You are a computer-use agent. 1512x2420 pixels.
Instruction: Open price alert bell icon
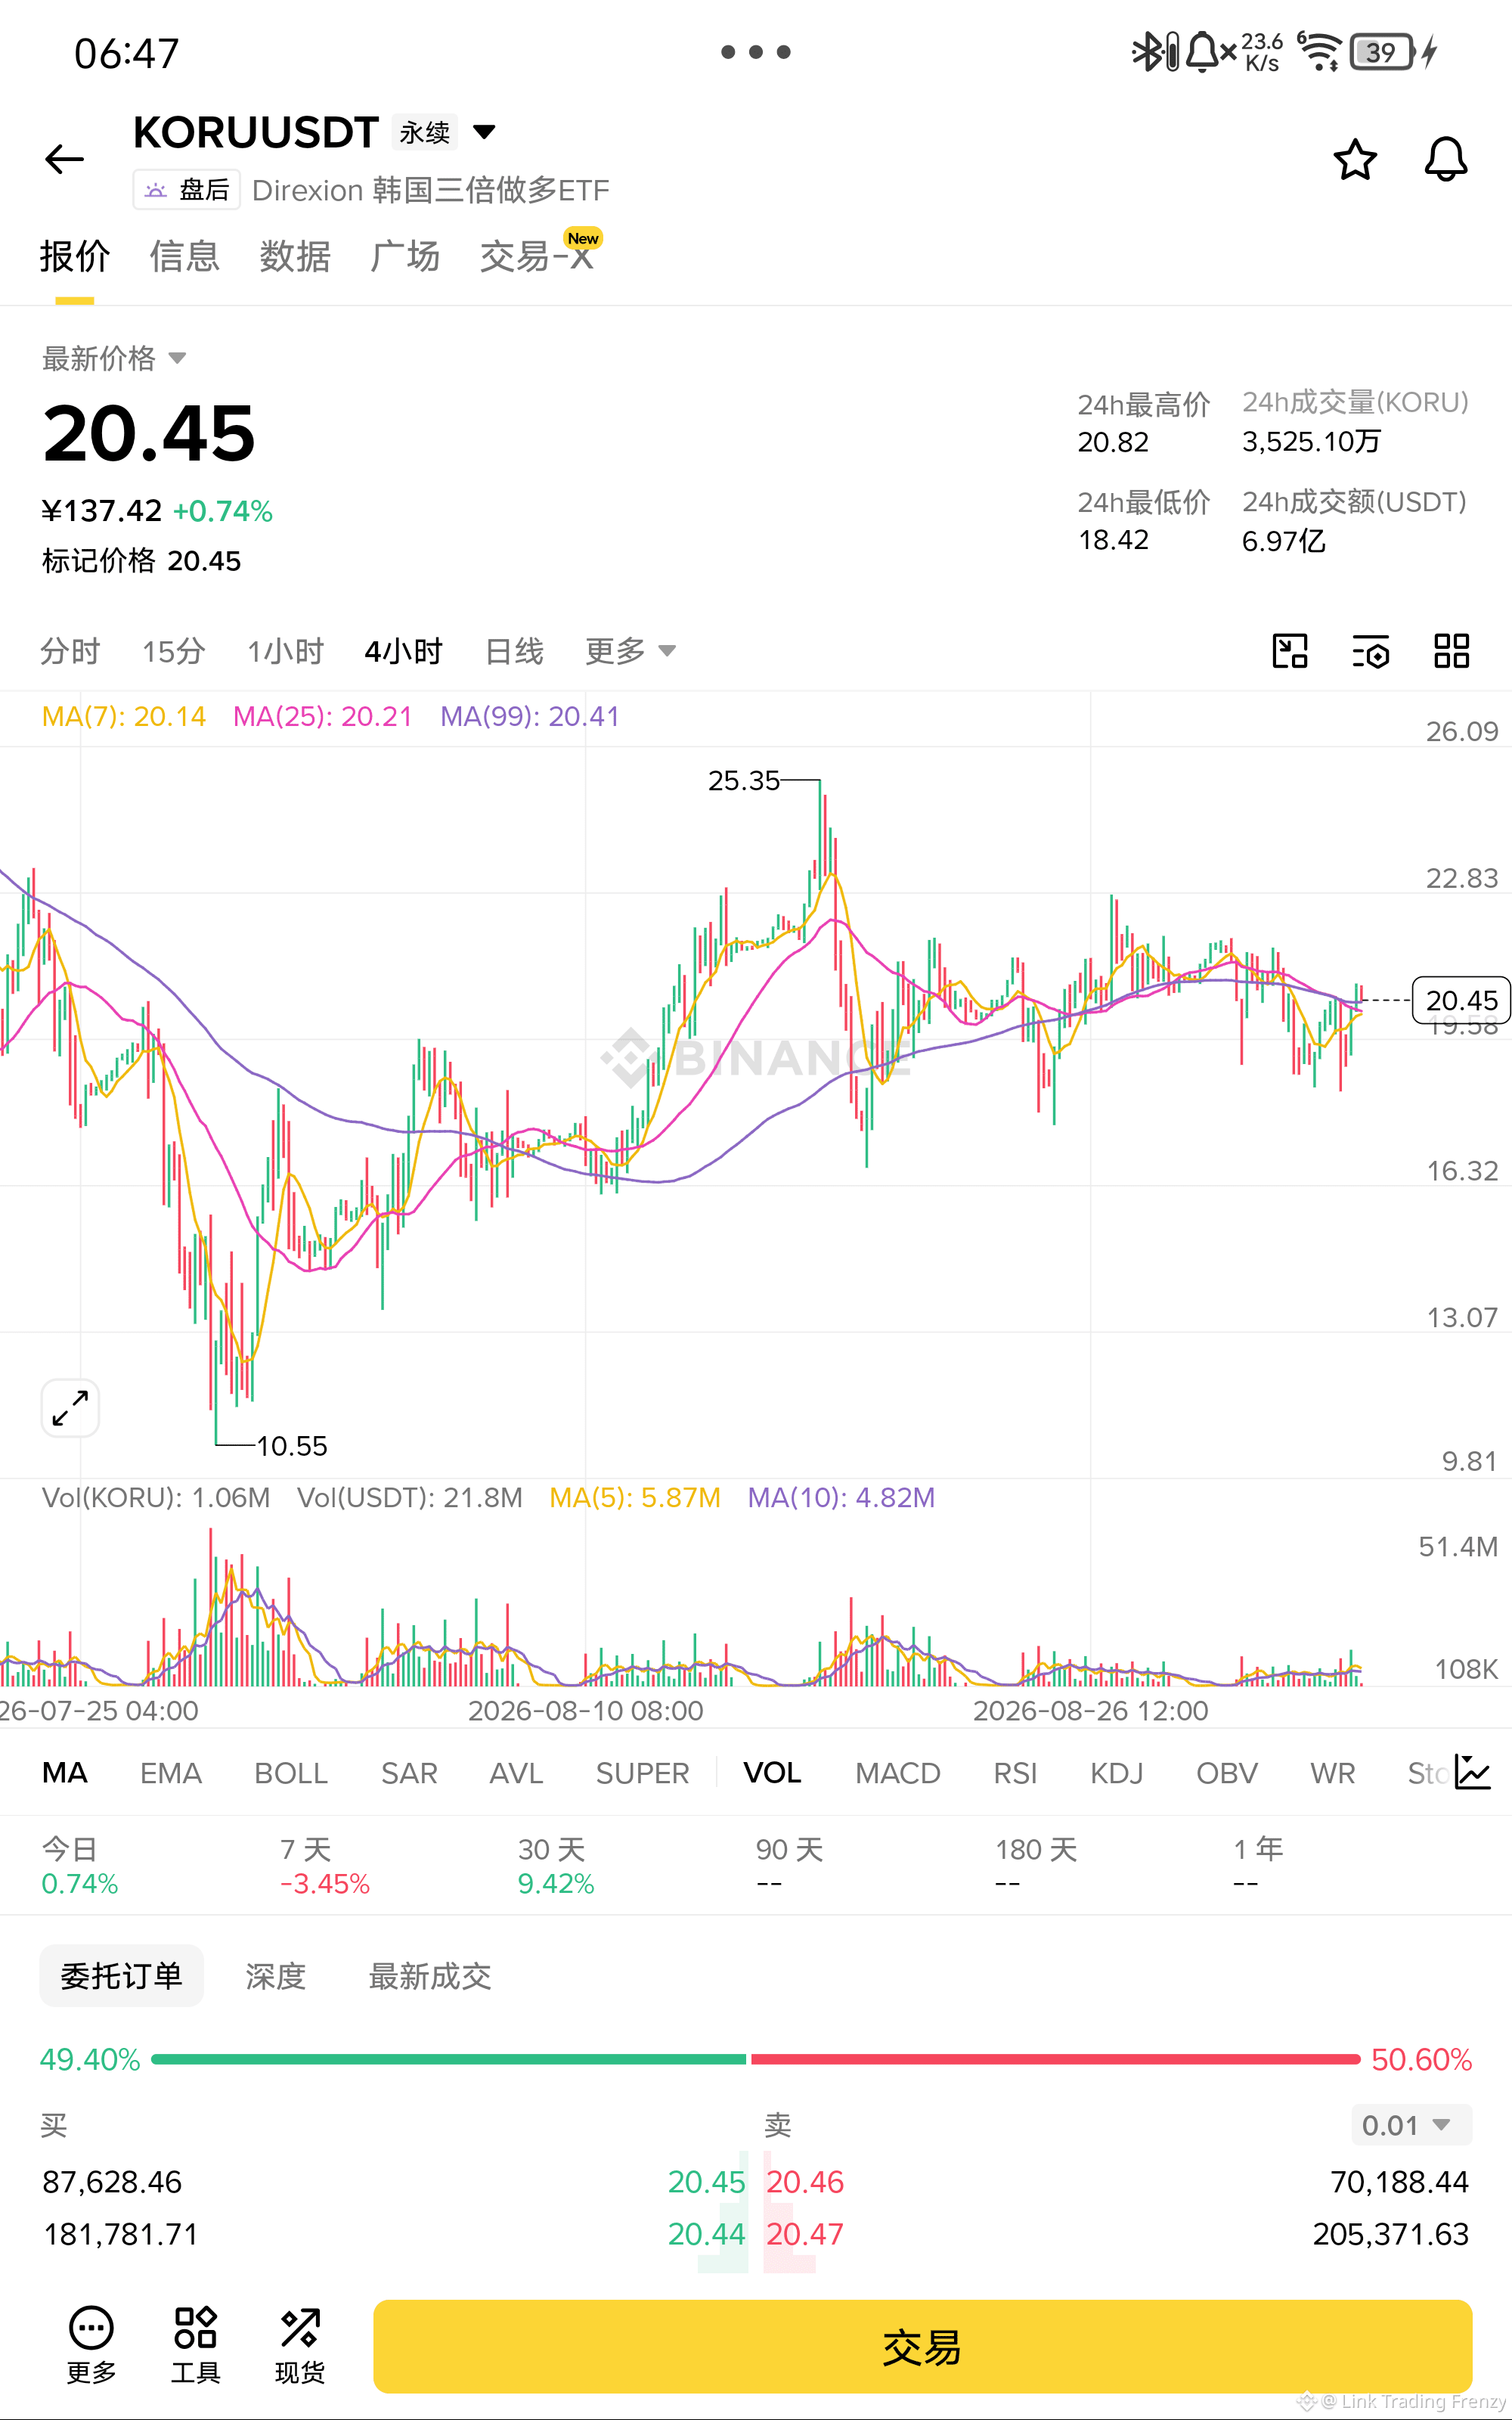[x=1445, y=159]
